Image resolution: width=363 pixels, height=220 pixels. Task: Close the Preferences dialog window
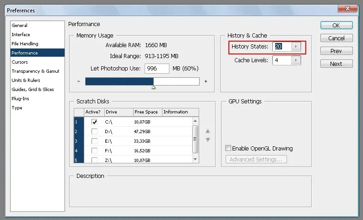click(x=347, y=9)
